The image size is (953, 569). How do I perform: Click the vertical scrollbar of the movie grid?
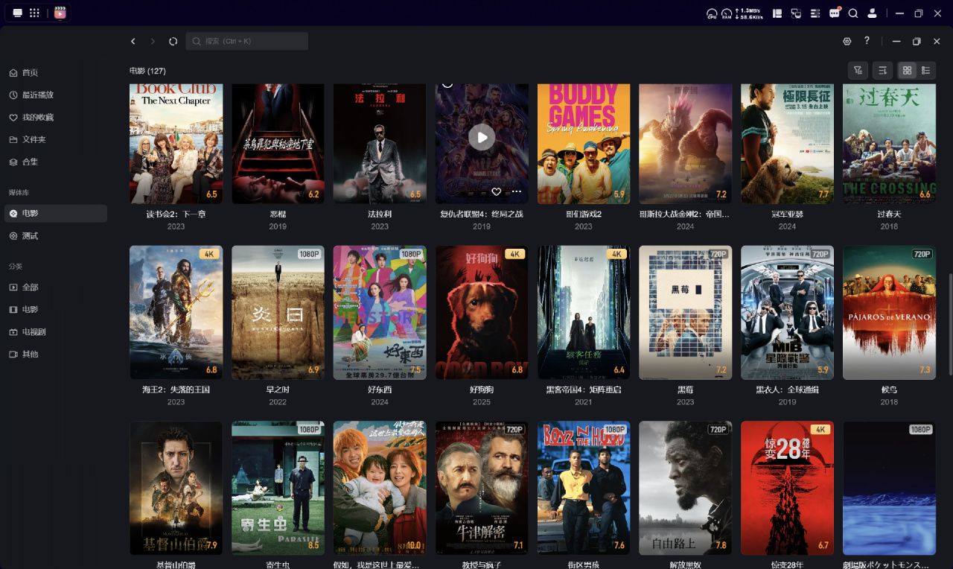click(x=949, y=324)
